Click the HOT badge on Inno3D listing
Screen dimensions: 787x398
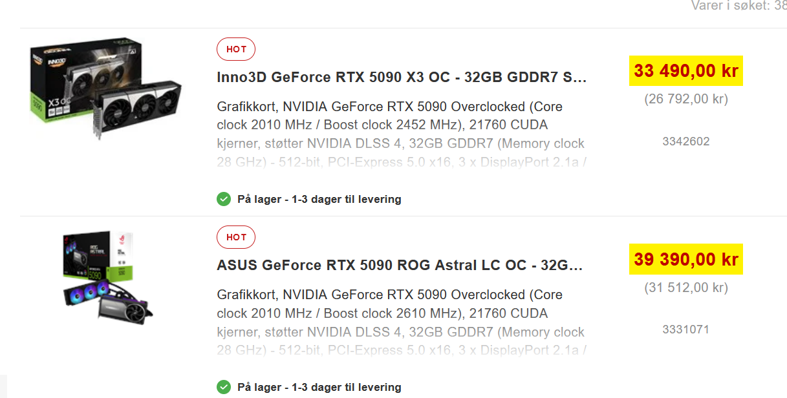[236, 49]
